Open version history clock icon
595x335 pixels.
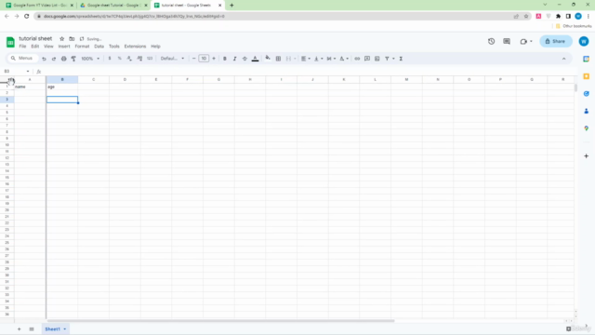point(492,41)
